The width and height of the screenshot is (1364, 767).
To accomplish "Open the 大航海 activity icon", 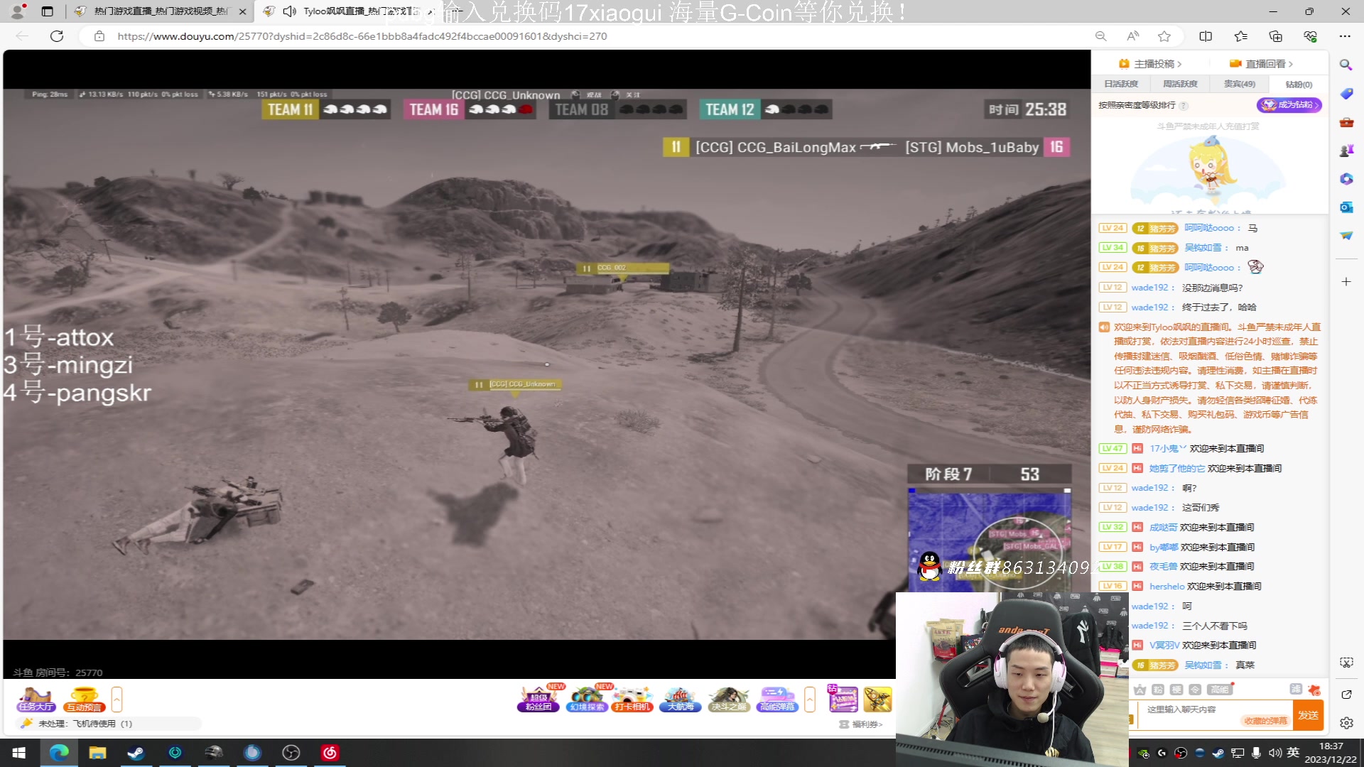I will tap(681, 700).
